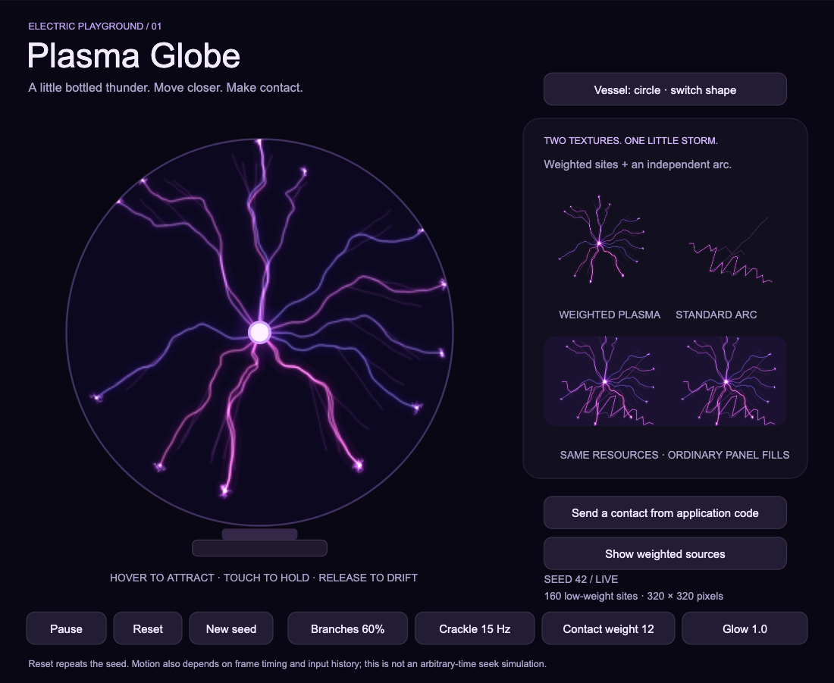Click the Weighted Plasma texture thumbnail

click(x=601, y=240)
